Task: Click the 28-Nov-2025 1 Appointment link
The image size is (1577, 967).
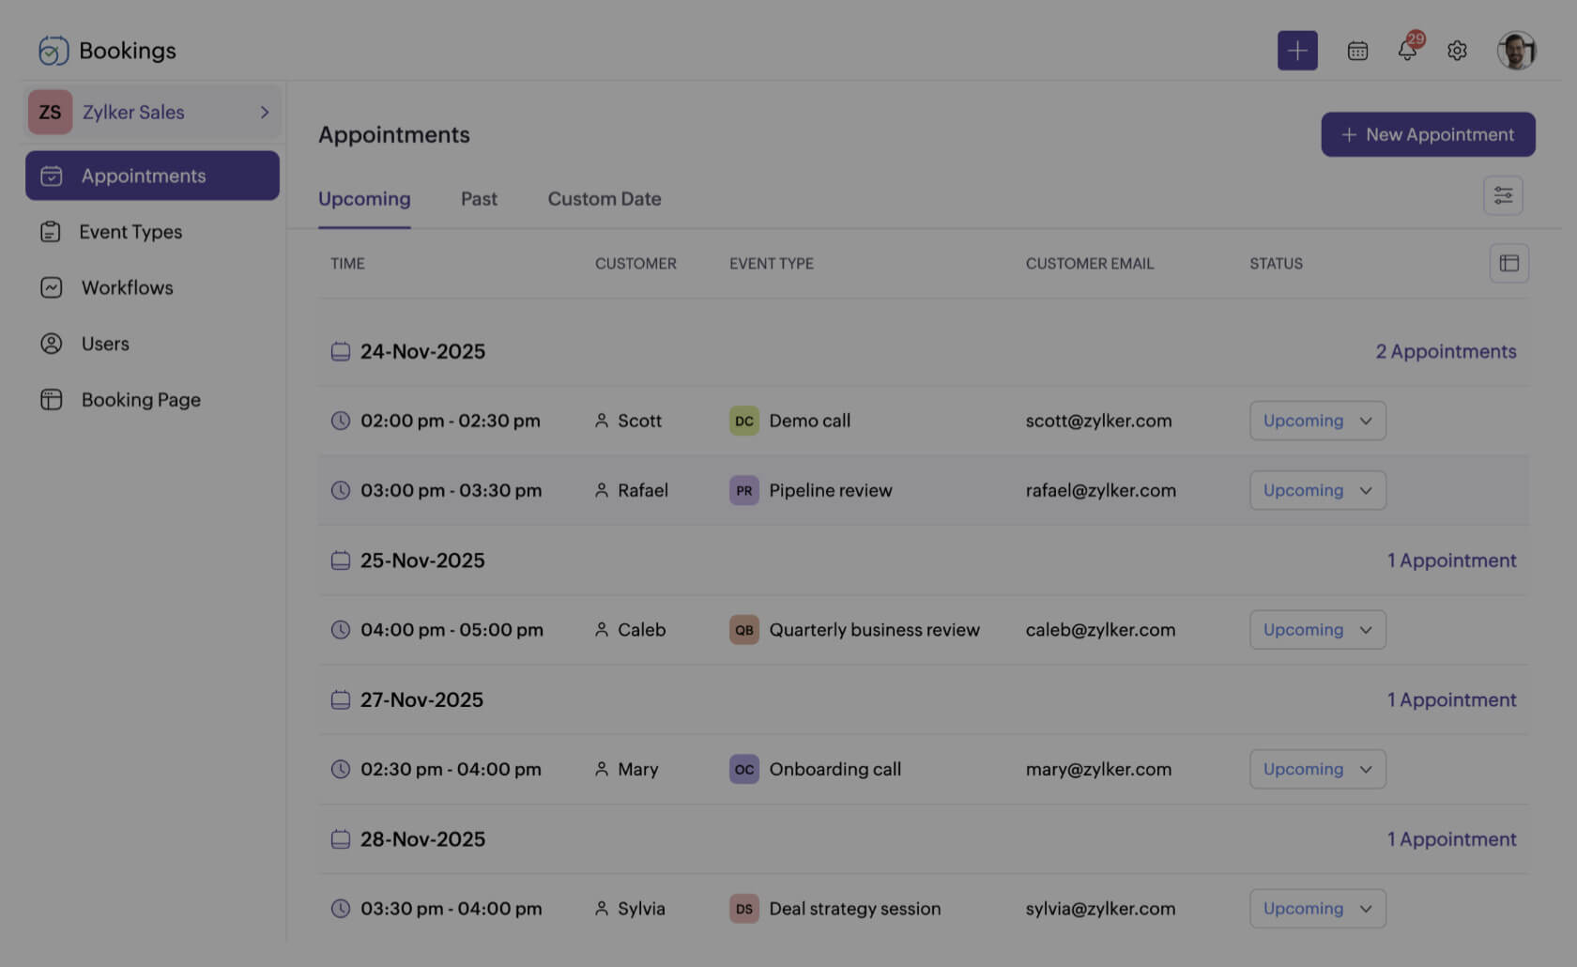Action: [1451, 839]
